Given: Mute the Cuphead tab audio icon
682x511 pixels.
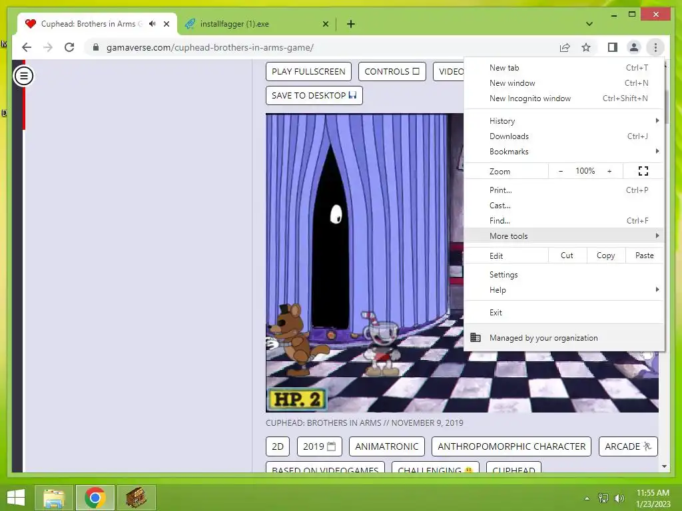Looking at the screenshot, I should click(x=153, y=24).
